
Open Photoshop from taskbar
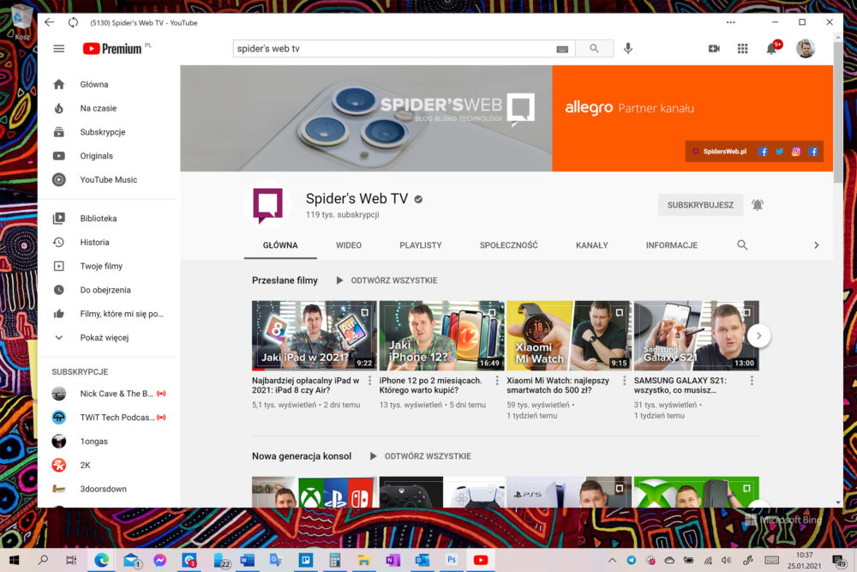(x=452, y=561)
